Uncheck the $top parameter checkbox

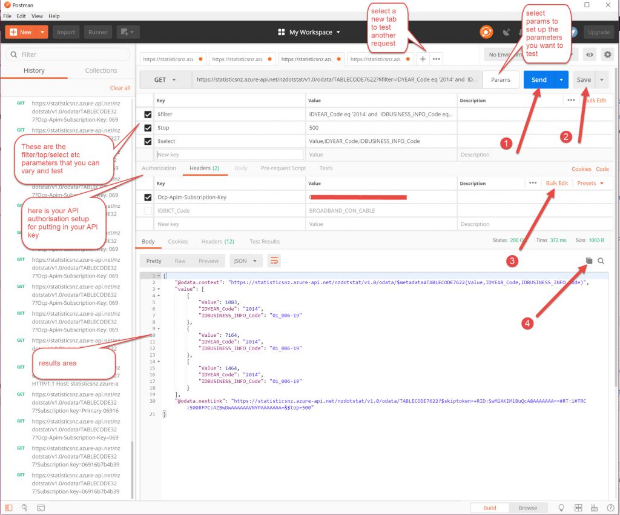pos(148,128)
